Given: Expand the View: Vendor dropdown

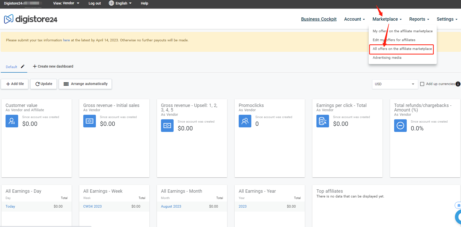Looking at the screenshot, I should coord(66,3).
